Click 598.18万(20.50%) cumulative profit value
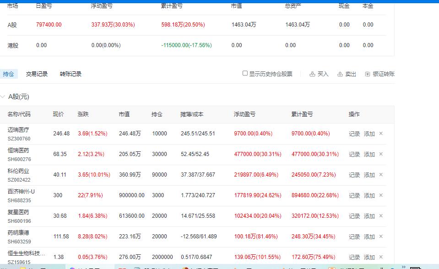The image size is (439, 269). pos(183,25)
